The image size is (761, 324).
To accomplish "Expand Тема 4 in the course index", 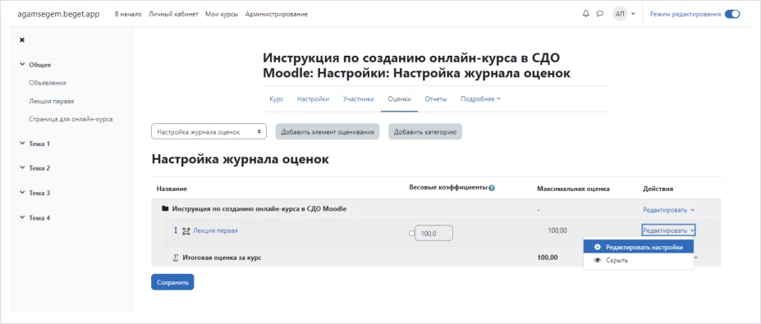I will tap(22, 218).
